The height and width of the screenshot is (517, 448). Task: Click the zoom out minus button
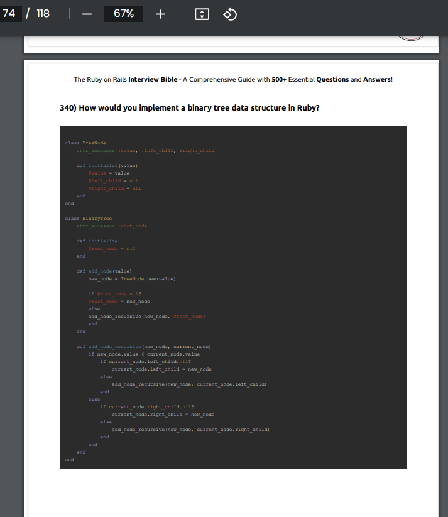[x=87, y=14]
